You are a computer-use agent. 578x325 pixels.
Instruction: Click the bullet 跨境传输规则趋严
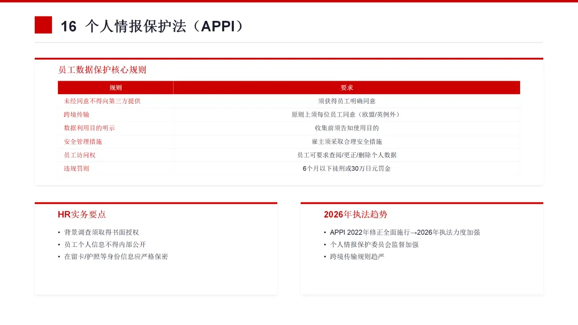[357, 257]
